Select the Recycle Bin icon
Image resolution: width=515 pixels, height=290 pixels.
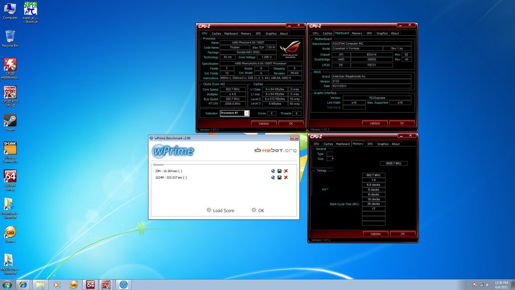click(x=10, y=38)
